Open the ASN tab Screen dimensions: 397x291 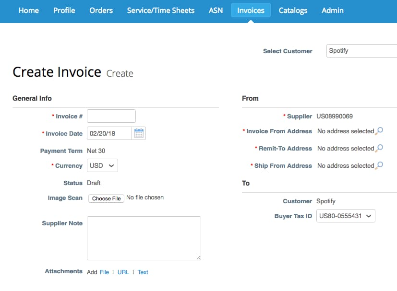click(216, 10)
